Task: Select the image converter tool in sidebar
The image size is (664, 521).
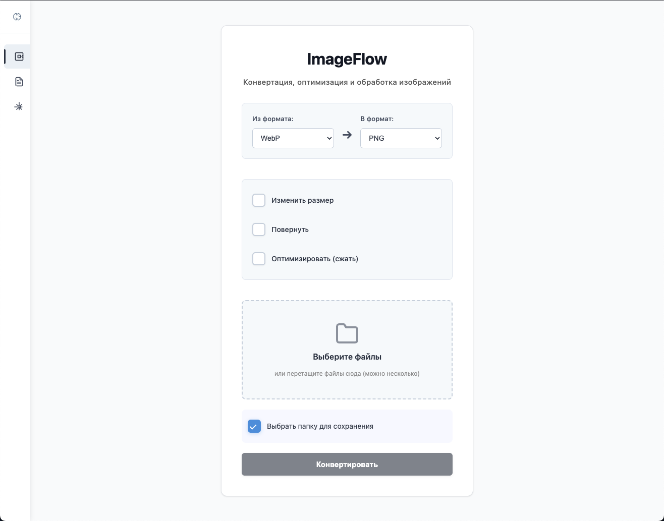Action: [x=18, y=56]
